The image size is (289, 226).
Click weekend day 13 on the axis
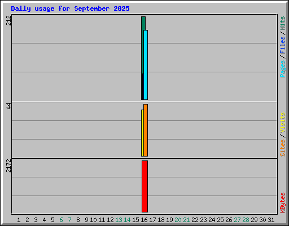[119, 220]
